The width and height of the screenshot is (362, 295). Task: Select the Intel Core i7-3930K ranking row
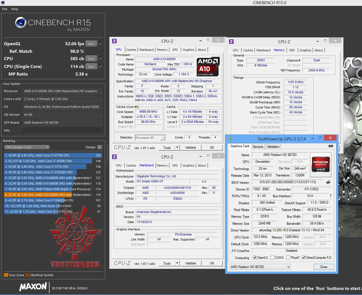[53, 161]
